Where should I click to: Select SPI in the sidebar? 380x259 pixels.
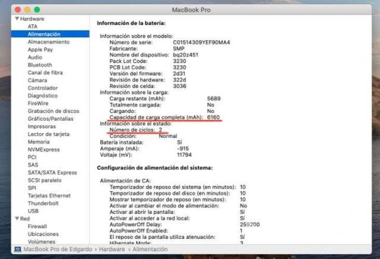click(x=32, y=188)
